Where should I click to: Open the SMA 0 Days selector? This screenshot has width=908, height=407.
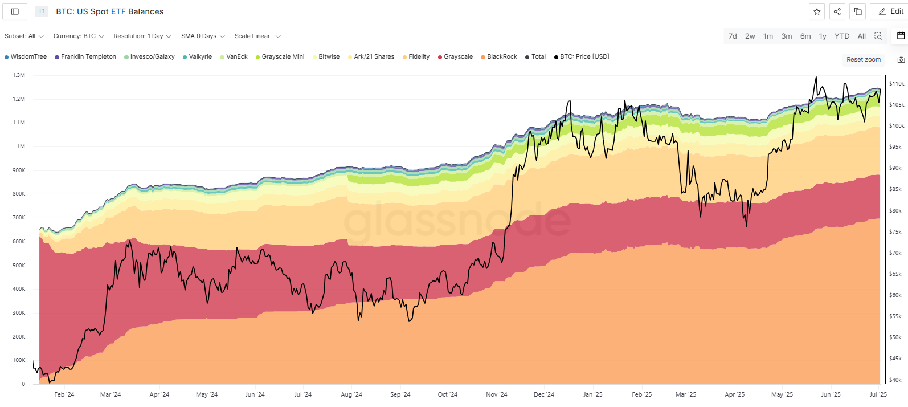[203, 36]
